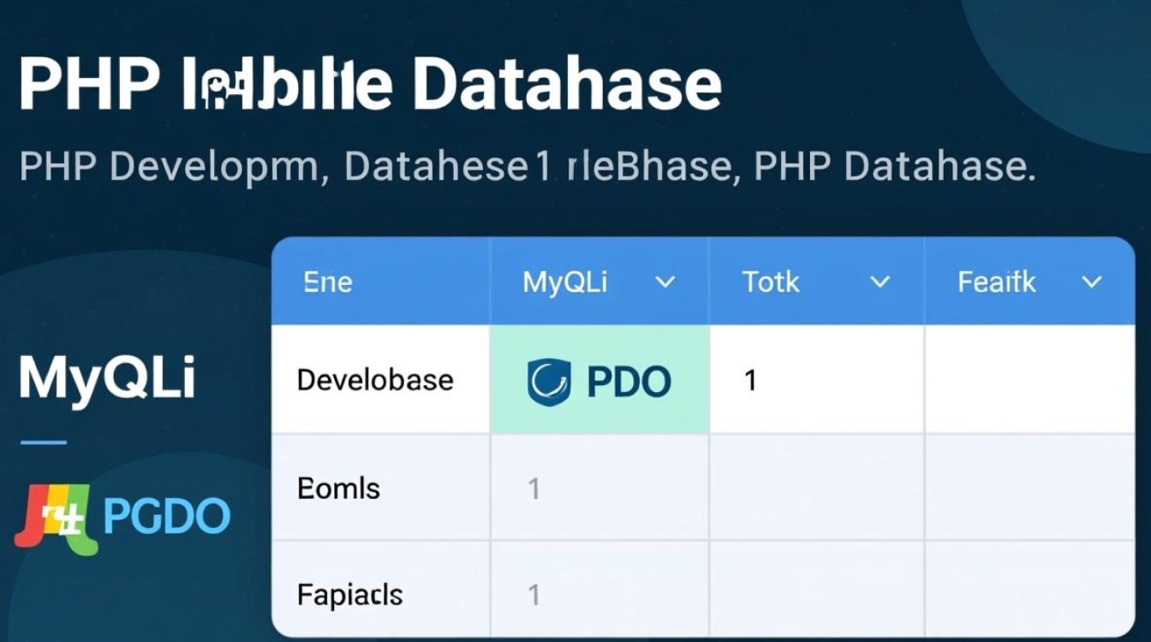Open the Totk column dropdown arrow
This screenshot has height=642, width=1151.
[880, 282]
